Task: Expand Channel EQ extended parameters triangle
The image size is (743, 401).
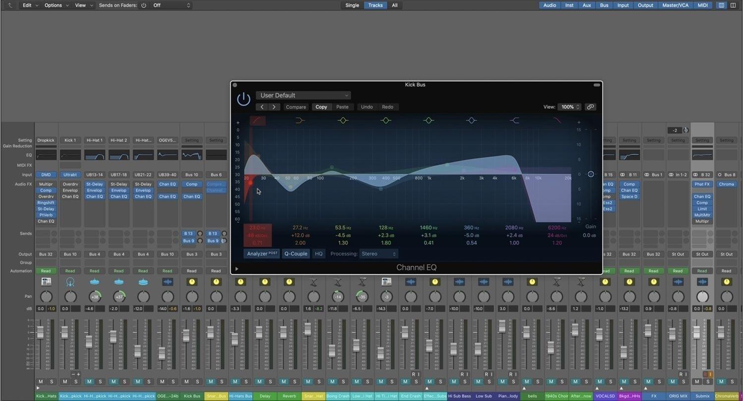Action: tap(237, 269)
